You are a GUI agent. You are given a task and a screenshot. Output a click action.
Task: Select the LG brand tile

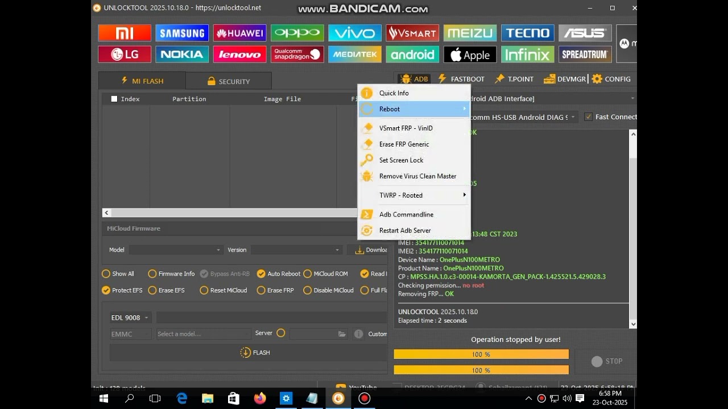pyautogui.click(x=125, y=55)
